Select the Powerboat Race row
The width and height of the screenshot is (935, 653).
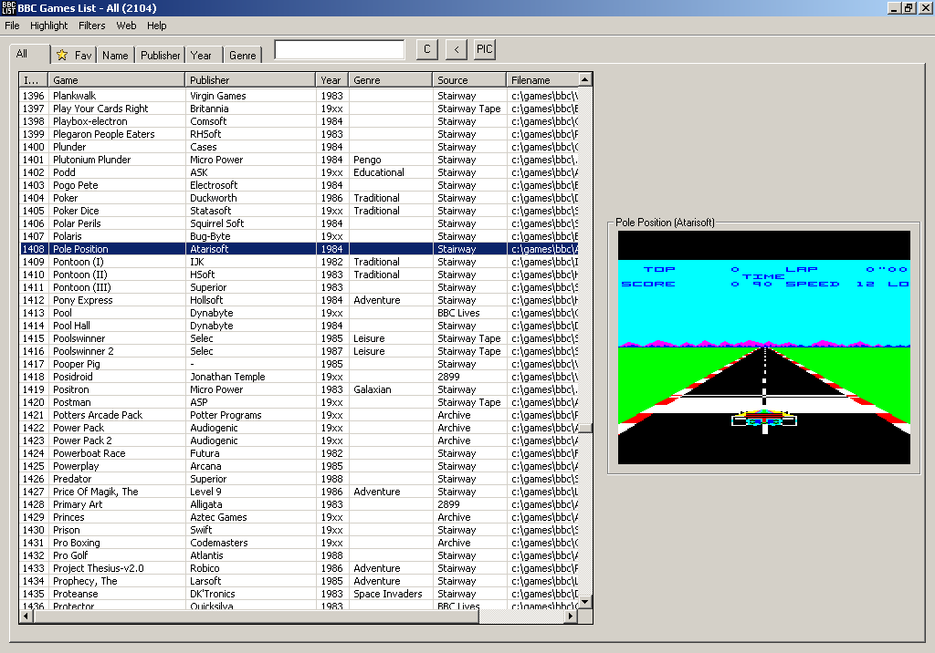coord(299,453)
